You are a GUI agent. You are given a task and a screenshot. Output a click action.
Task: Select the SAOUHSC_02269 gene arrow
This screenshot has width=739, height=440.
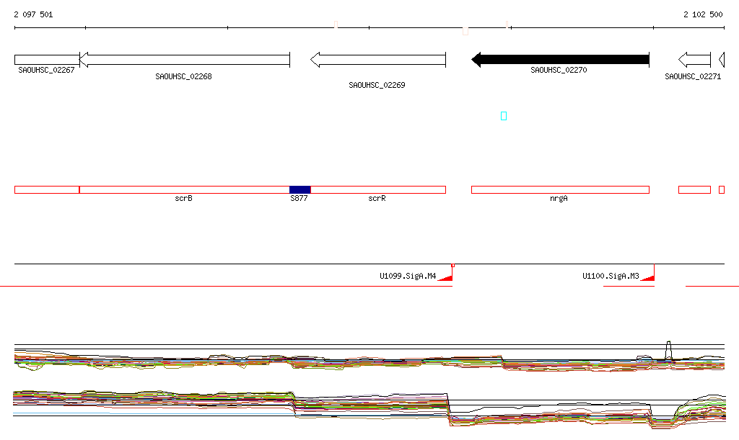[378, 60]
